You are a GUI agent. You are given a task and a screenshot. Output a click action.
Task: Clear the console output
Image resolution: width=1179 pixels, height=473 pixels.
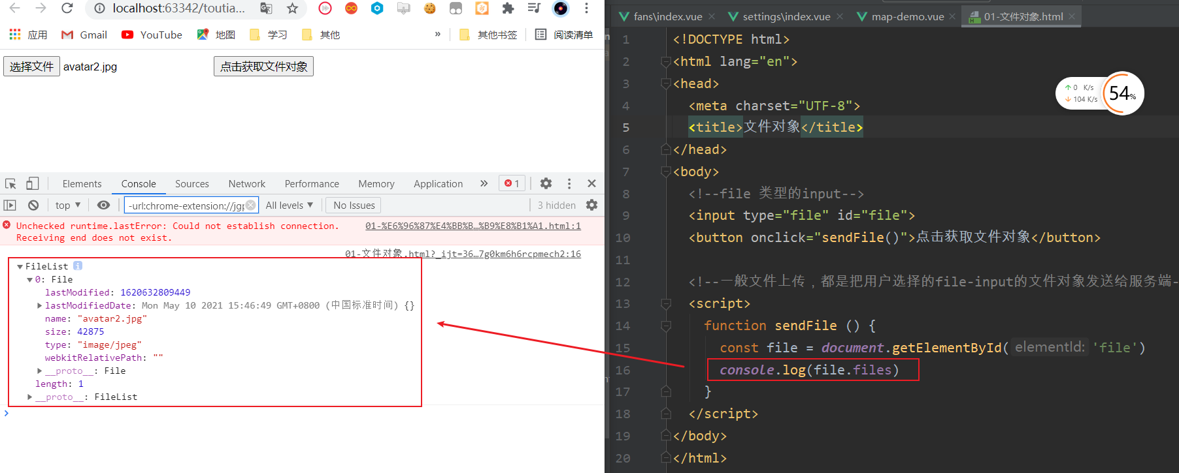click(33, 205)
